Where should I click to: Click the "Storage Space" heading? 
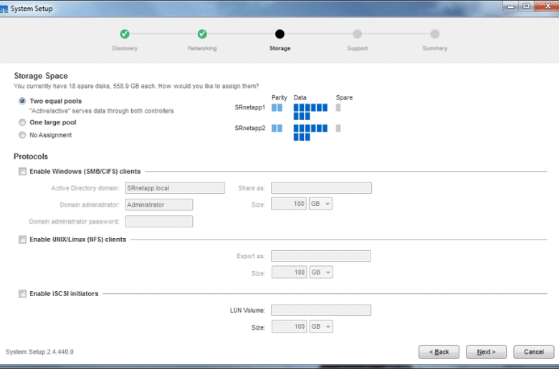(x=41, y=76)
